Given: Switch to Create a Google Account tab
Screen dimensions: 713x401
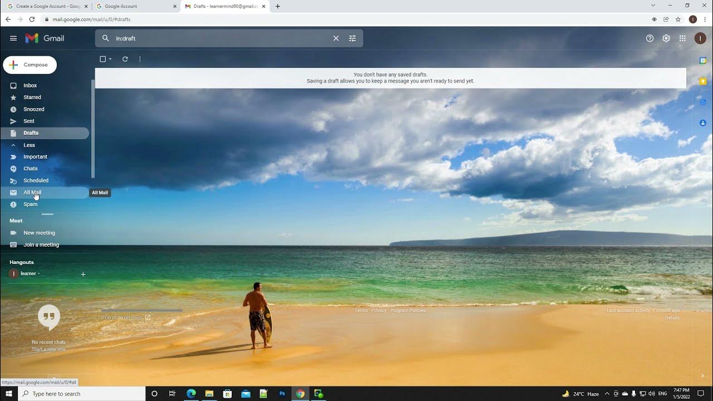Looking at the screenshot, I should (47, 6).
